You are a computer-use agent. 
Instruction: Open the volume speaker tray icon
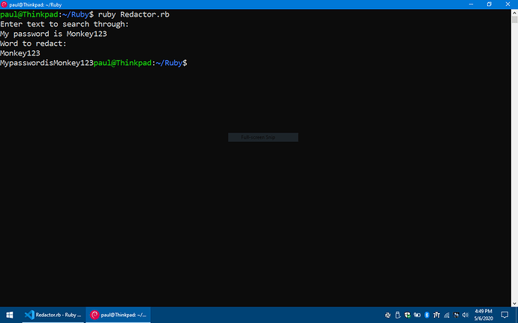[465, 315]
